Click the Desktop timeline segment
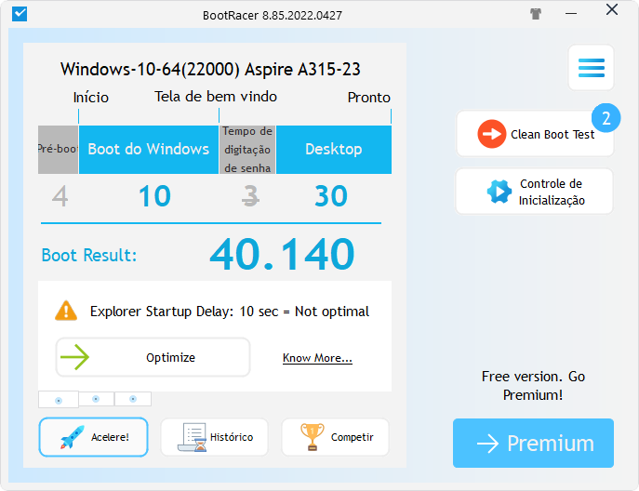The width and height of the screenshot is (639, 491). 334,150
